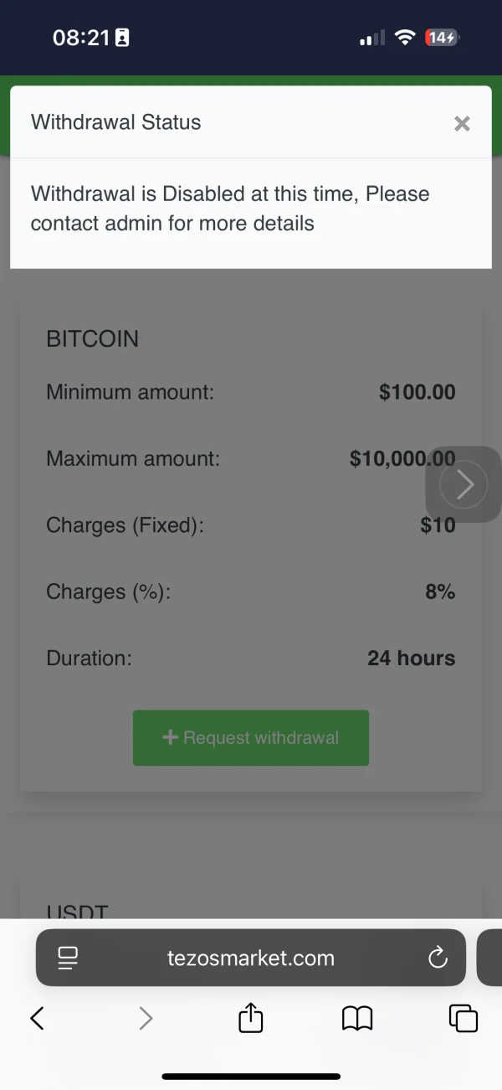The width and height of the screenshot is (502, 1090).
Task: Tap the $10,000.00 maximum amount value
Action: (402, 458)
